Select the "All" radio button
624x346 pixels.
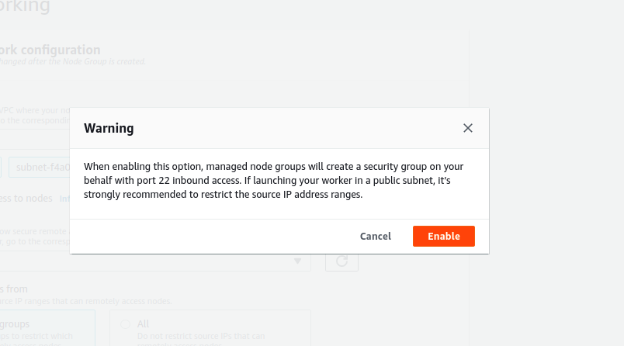tap(126, 324)
